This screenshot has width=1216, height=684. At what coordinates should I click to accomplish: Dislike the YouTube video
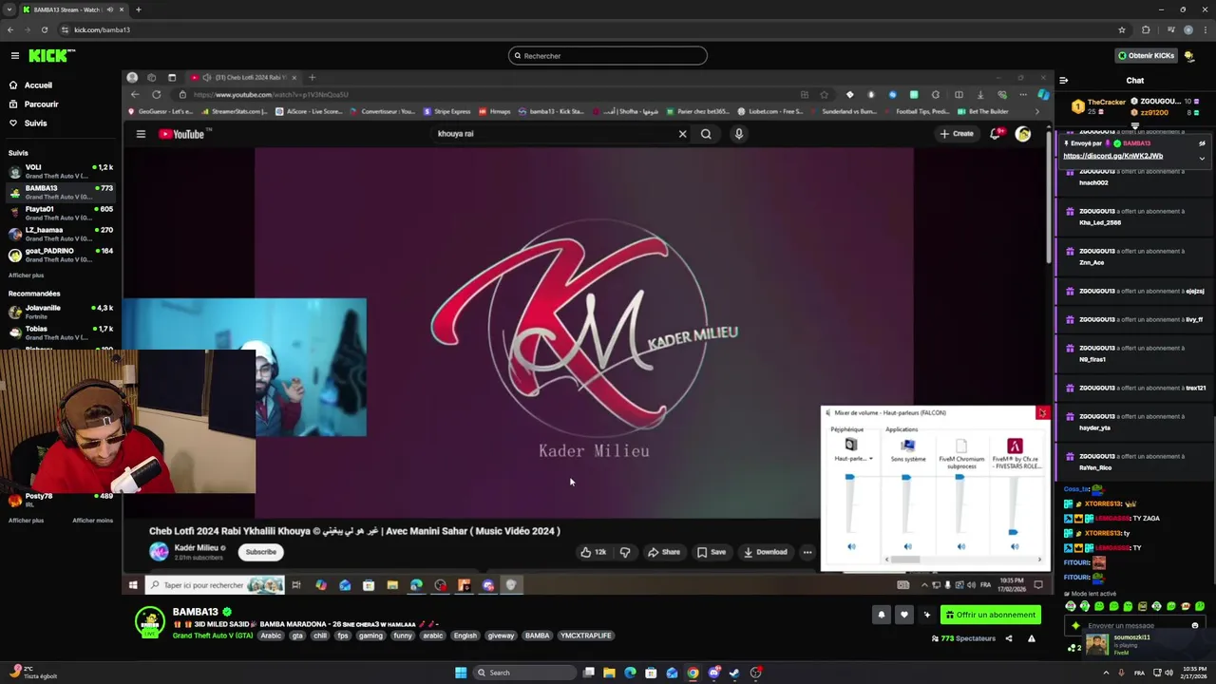tap(625, 552)
